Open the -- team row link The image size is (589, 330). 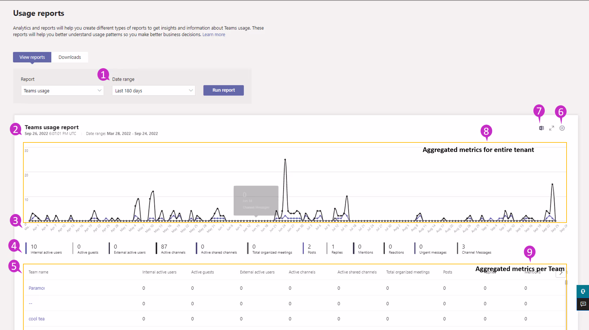30,303
